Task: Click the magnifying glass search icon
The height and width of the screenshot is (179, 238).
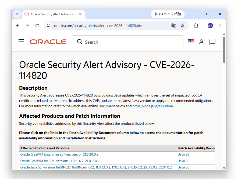Action: [x=80, y=42]
